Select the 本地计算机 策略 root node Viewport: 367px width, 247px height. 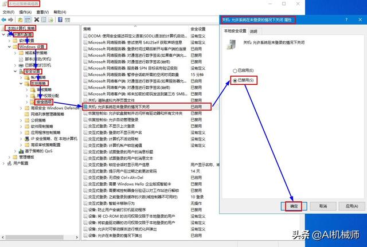click(21, 28)
